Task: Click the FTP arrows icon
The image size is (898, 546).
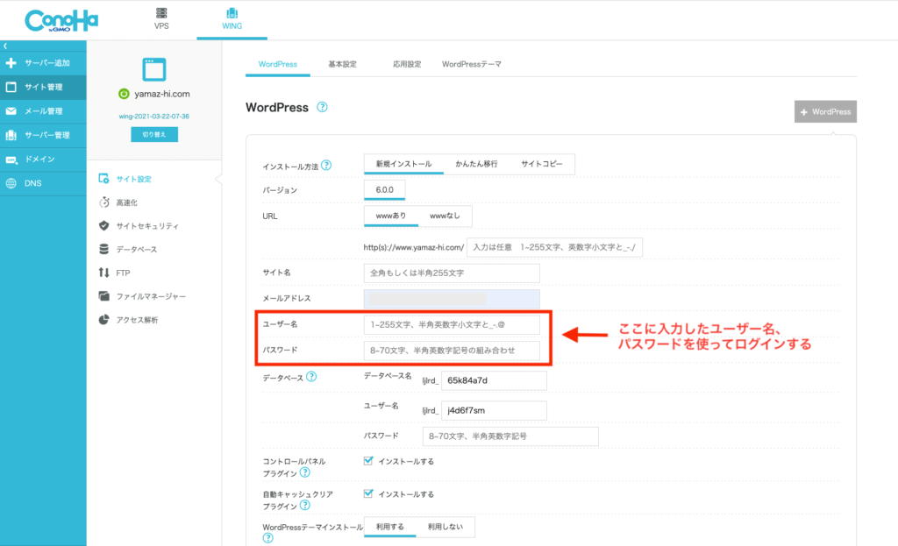Action: [103, 273]
